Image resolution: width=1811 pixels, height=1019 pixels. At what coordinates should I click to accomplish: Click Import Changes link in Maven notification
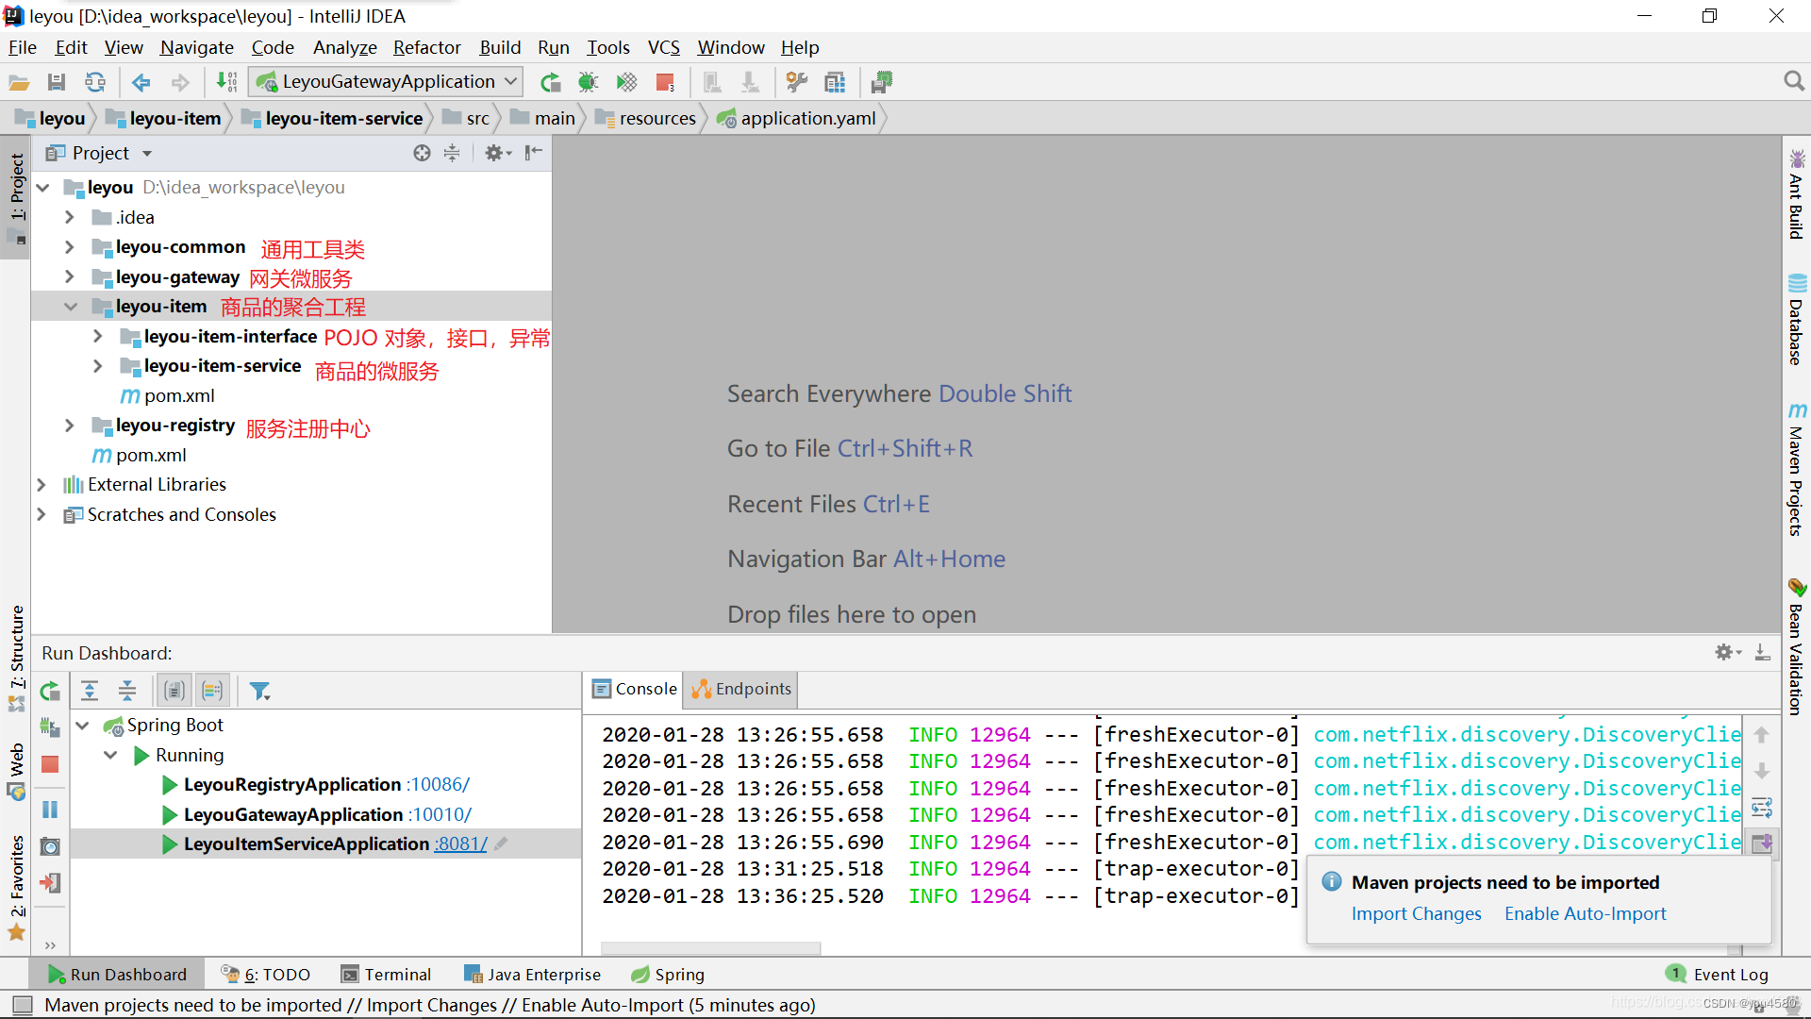(x=1416, y=914)
